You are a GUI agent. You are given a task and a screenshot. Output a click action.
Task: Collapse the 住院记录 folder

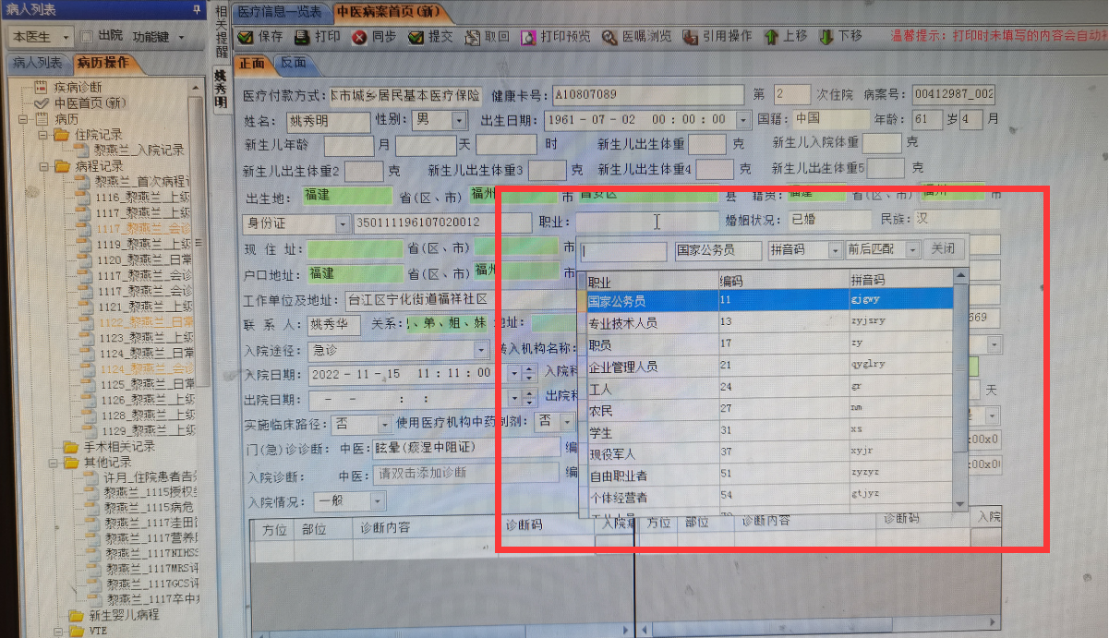coord(42,135)
